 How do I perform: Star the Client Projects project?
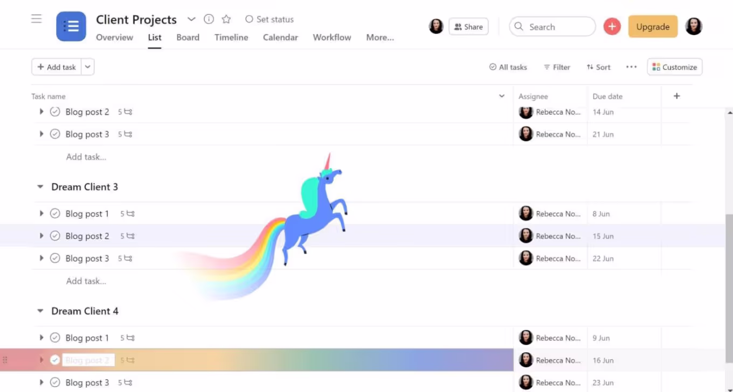point(226,19)
